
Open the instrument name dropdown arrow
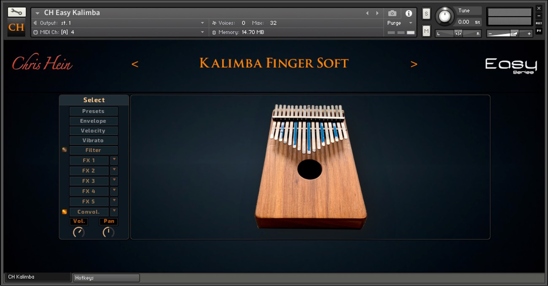37,13
